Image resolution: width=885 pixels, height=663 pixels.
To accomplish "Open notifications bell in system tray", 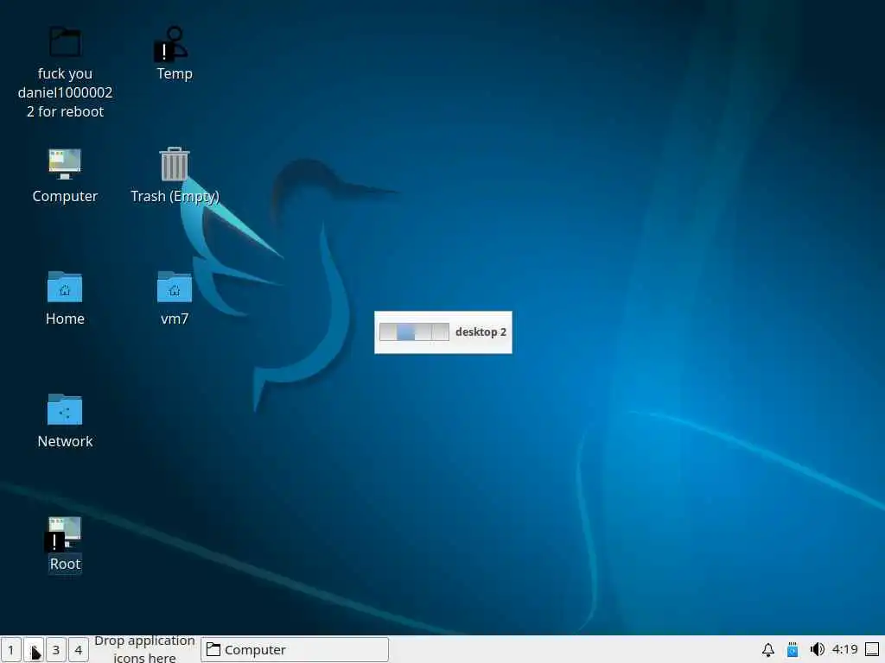I will click(x=767, y=649).
